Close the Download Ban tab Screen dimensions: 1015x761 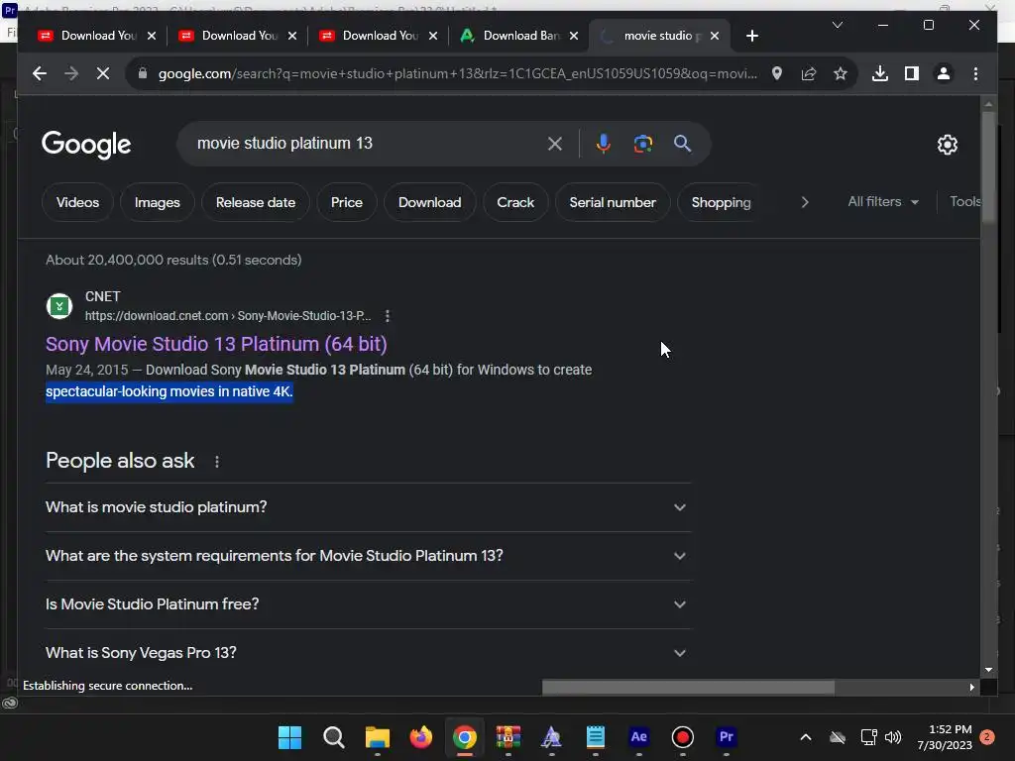coord(574,36)
